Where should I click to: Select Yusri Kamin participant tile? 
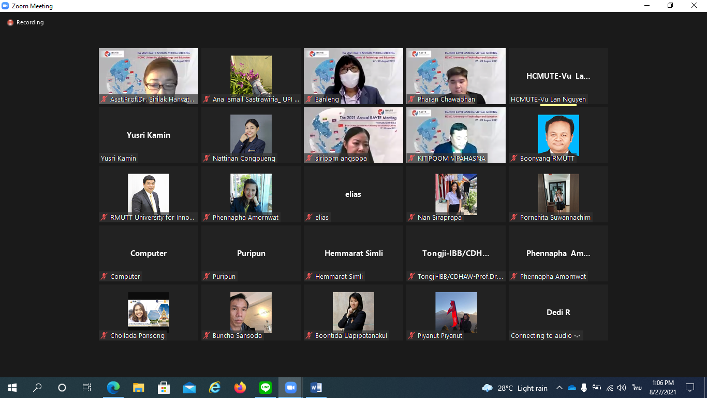coord(149,135)
